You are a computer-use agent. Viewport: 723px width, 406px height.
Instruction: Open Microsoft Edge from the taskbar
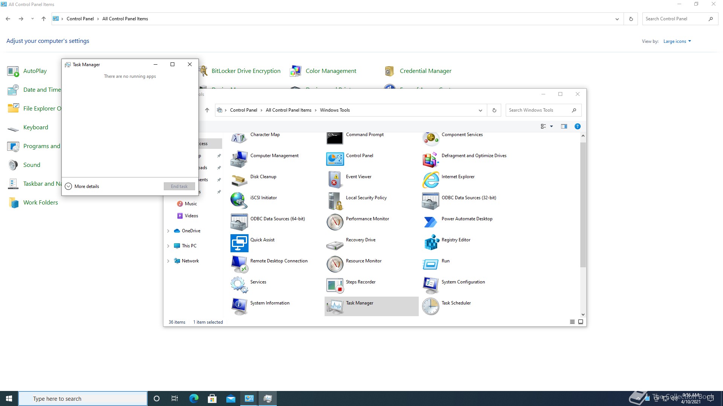click(x=194, y=398)
